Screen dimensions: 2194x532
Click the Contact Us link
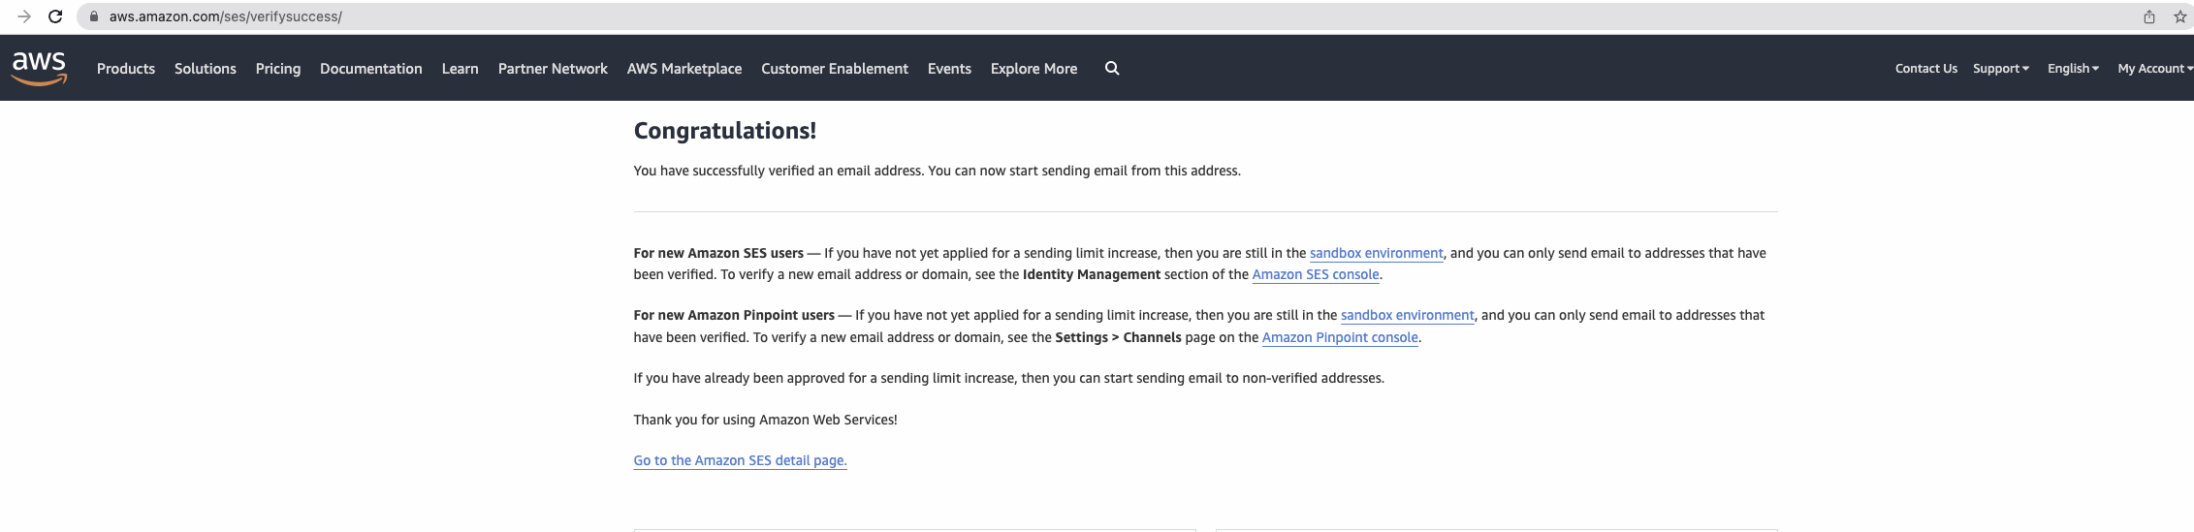[x=1925, y=68]
